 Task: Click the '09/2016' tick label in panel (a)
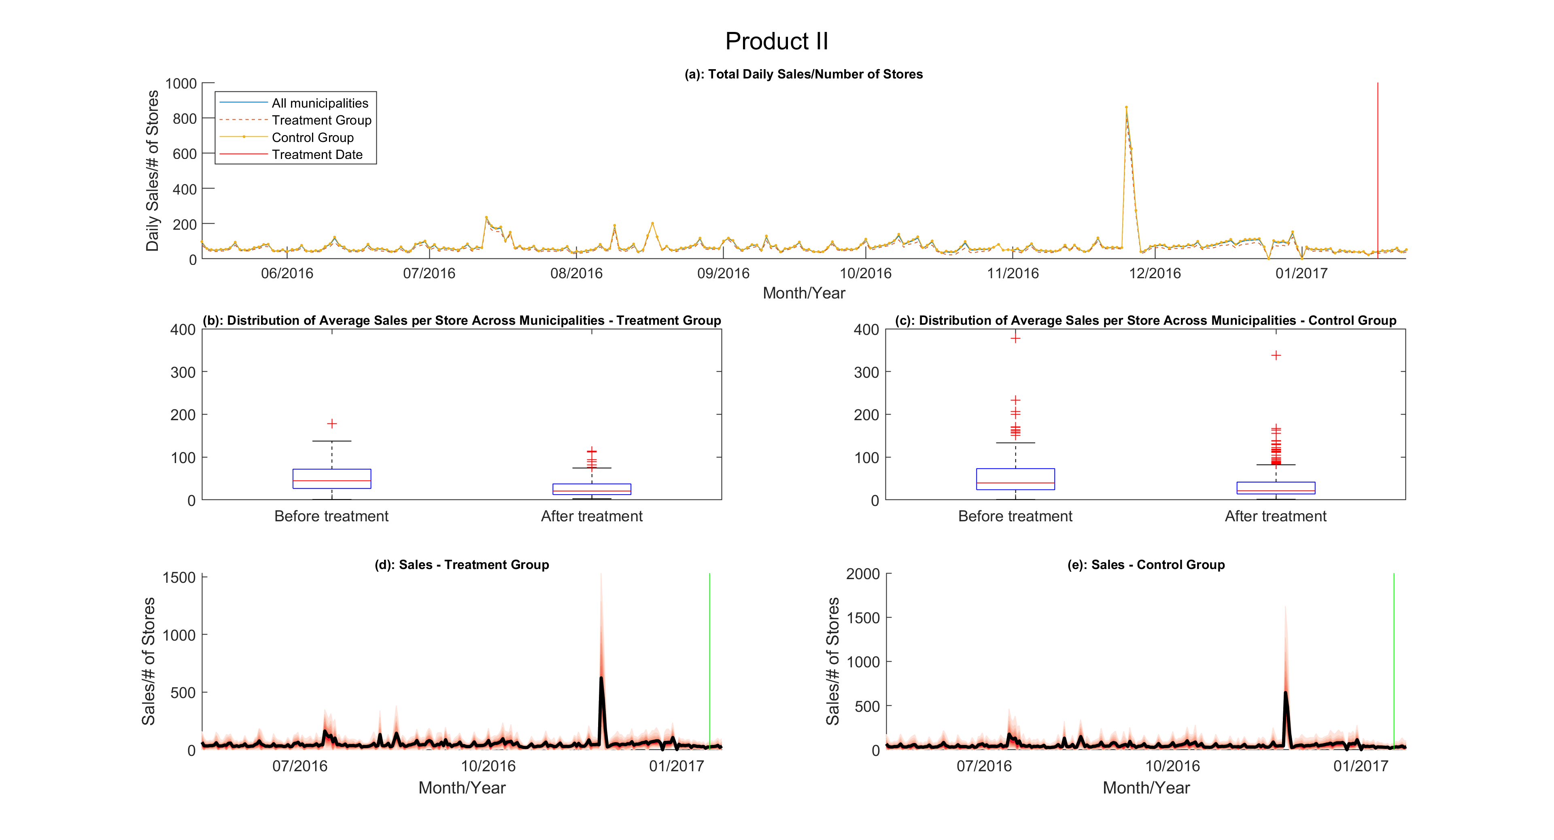click(723, 273)
